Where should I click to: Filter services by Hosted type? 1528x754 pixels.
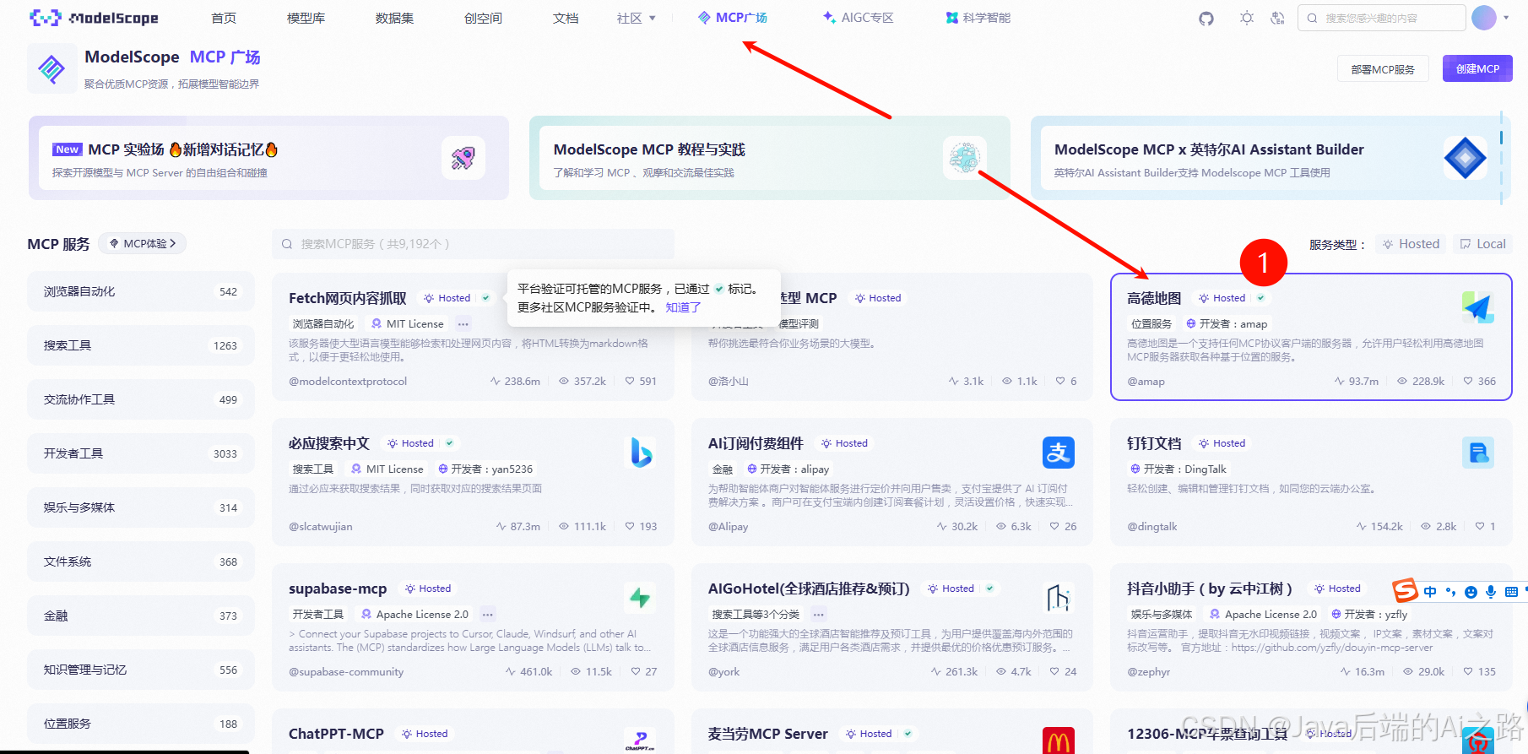[1411, 244]
